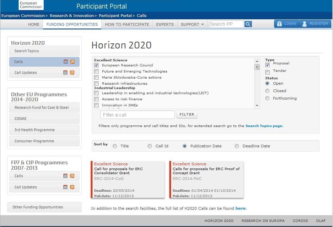333x227 pixels.
Task: Select the Forthcoming status radio button
Action: pyautogui.click(x=267, y=98)
